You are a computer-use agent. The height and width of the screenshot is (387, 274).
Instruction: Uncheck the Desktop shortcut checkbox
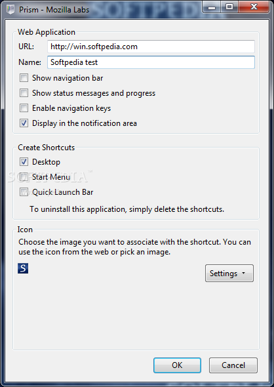(24, 162)
